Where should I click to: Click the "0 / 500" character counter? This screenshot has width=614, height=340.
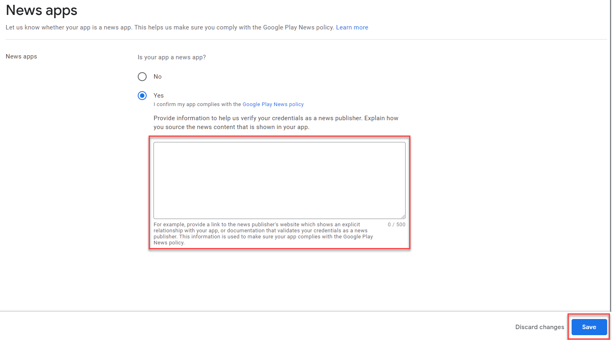[396, 225]
